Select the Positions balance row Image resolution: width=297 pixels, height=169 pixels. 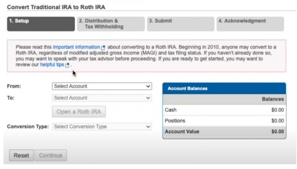point(224,121)
